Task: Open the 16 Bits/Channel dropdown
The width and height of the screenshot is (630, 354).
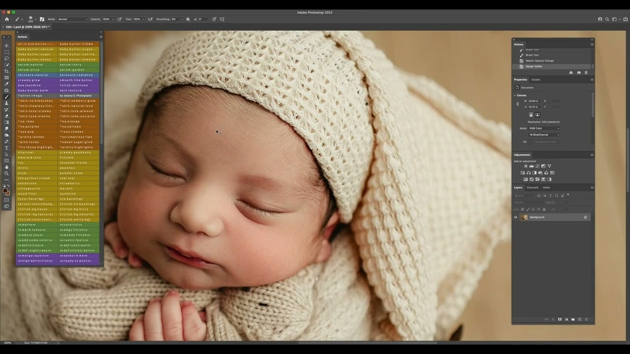Action: pyautogui.click(x=544, y=134)
